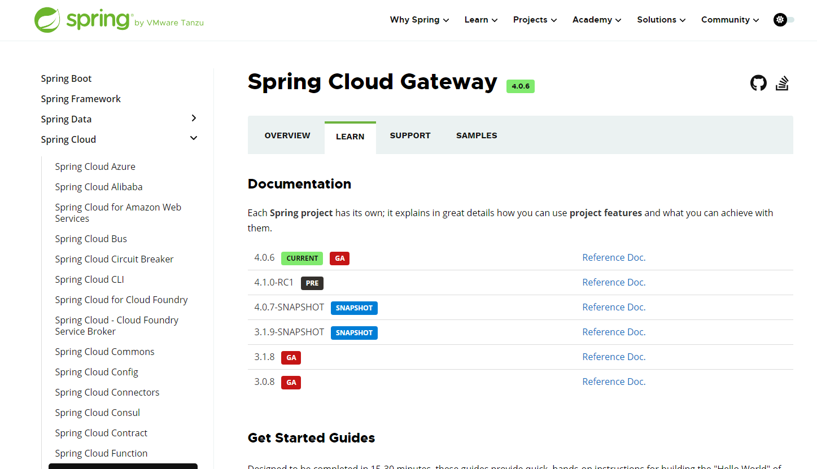
Task: Click the SNAPSHOT badge for 4.0.7-SNAPSHOT
Action: tap(354, 308)
